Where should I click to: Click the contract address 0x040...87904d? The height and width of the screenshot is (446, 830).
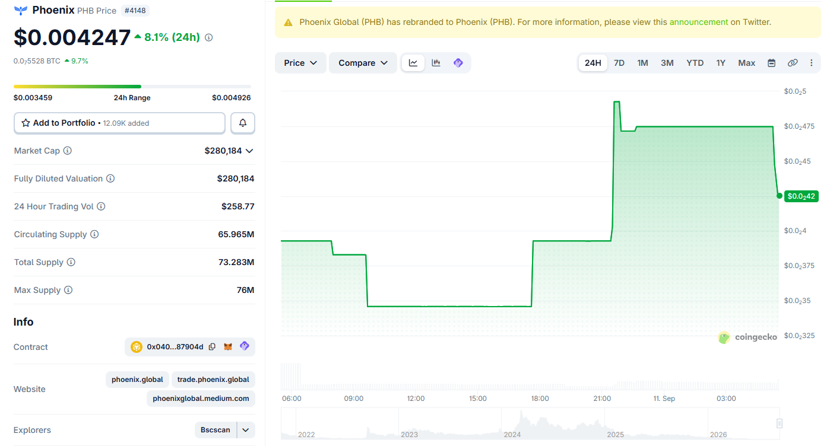click(x=175, y=347)
